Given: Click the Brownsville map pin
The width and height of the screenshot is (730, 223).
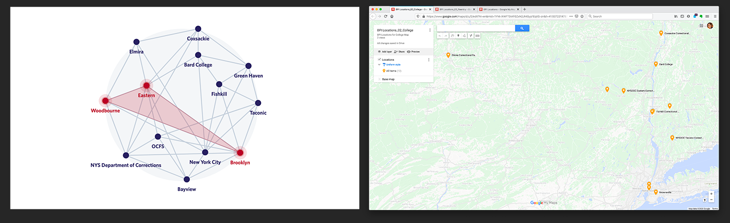Looking at the screenshot, I should point(656,192).
